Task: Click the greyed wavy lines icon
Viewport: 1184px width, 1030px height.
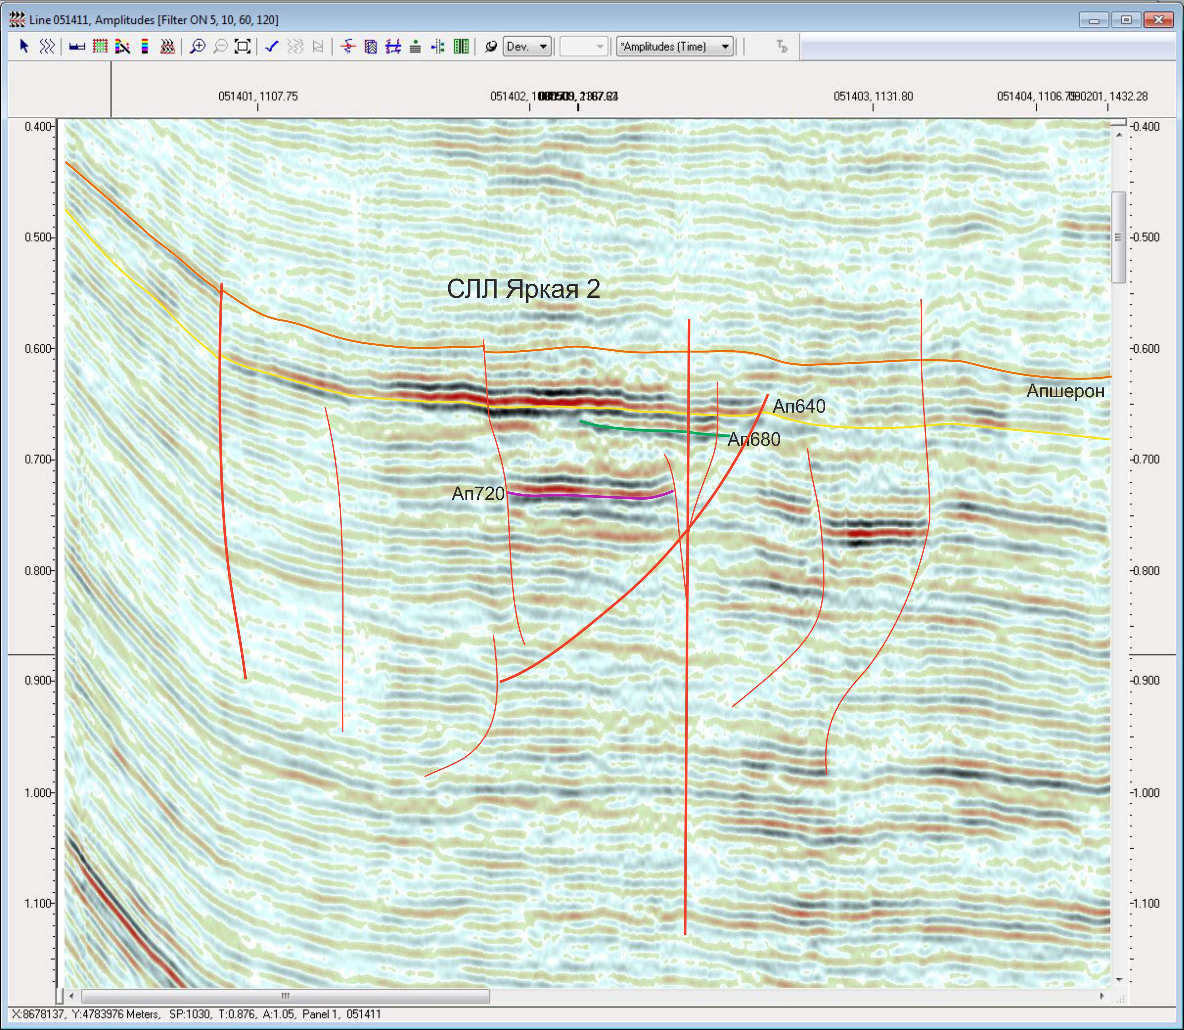Action: tap(295, 47)
